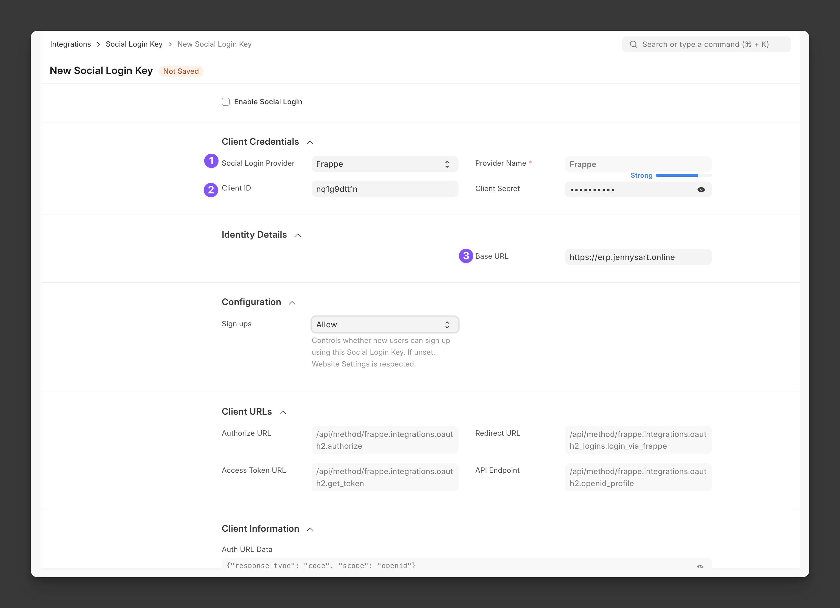Click the search magnifier icon
This screenshot has height=608, width=840.
tap(633, 44)
